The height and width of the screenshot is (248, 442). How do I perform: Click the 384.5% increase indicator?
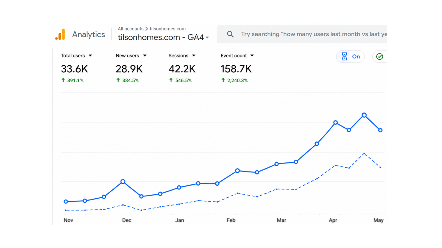coord(127,80)
